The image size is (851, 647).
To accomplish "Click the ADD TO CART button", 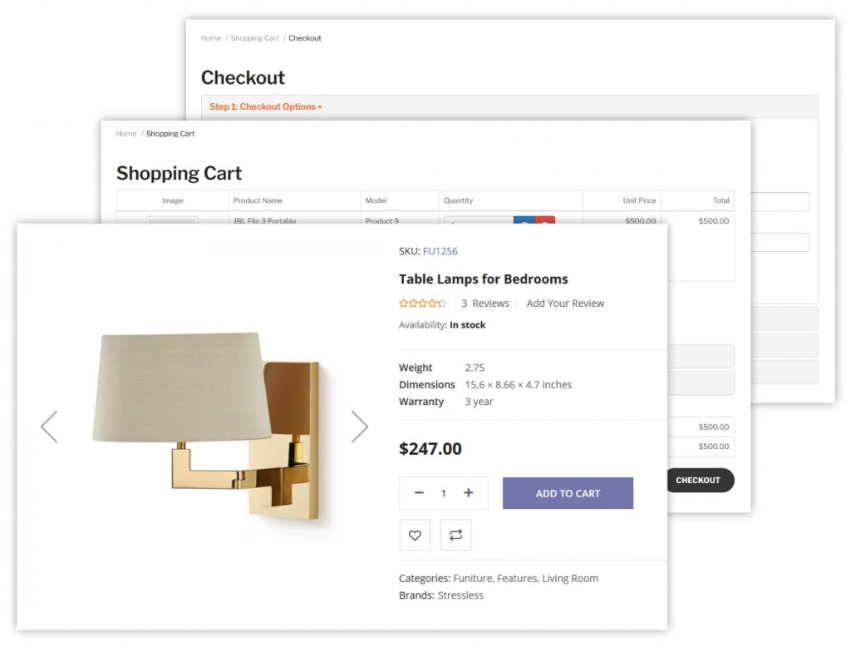I will (568, 493).
